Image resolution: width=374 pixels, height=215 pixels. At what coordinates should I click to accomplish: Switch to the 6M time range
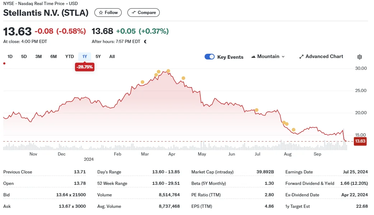click(x=53, y=56)
